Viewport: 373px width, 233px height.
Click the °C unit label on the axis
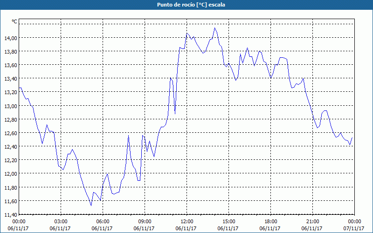click(x=14, y=21)
